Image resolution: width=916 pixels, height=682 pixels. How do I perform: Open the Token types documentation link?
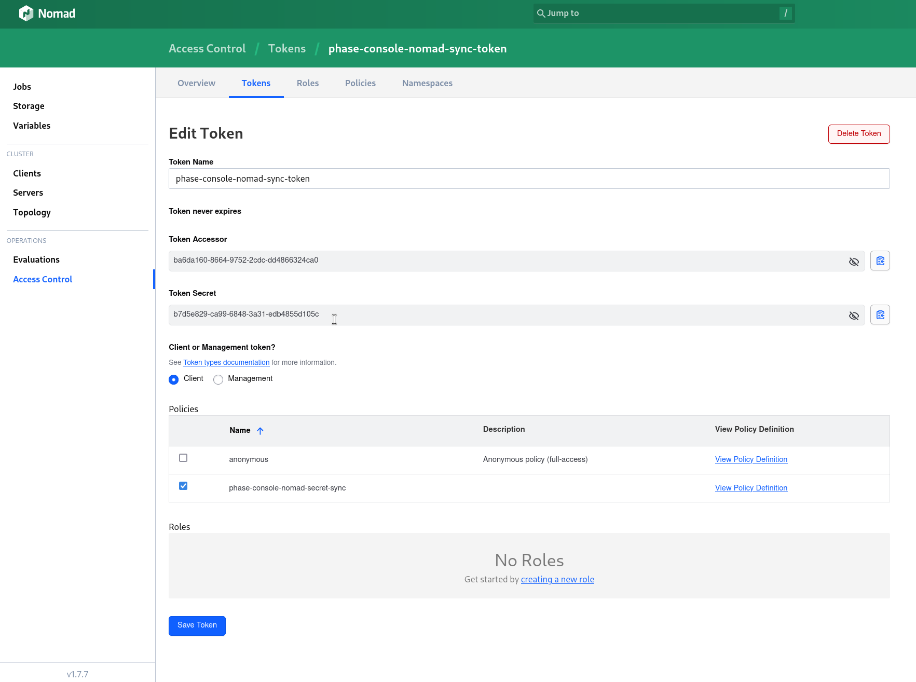tap(226, 362)
